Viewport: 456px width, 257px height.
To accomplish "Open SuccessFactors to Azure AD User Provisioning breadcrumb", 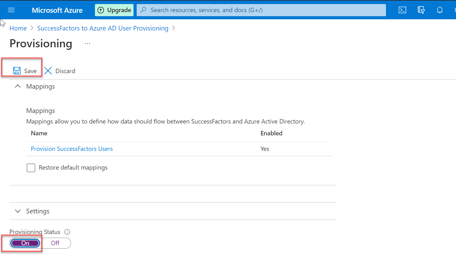I will pyautogui.click(x=103, y=28).
